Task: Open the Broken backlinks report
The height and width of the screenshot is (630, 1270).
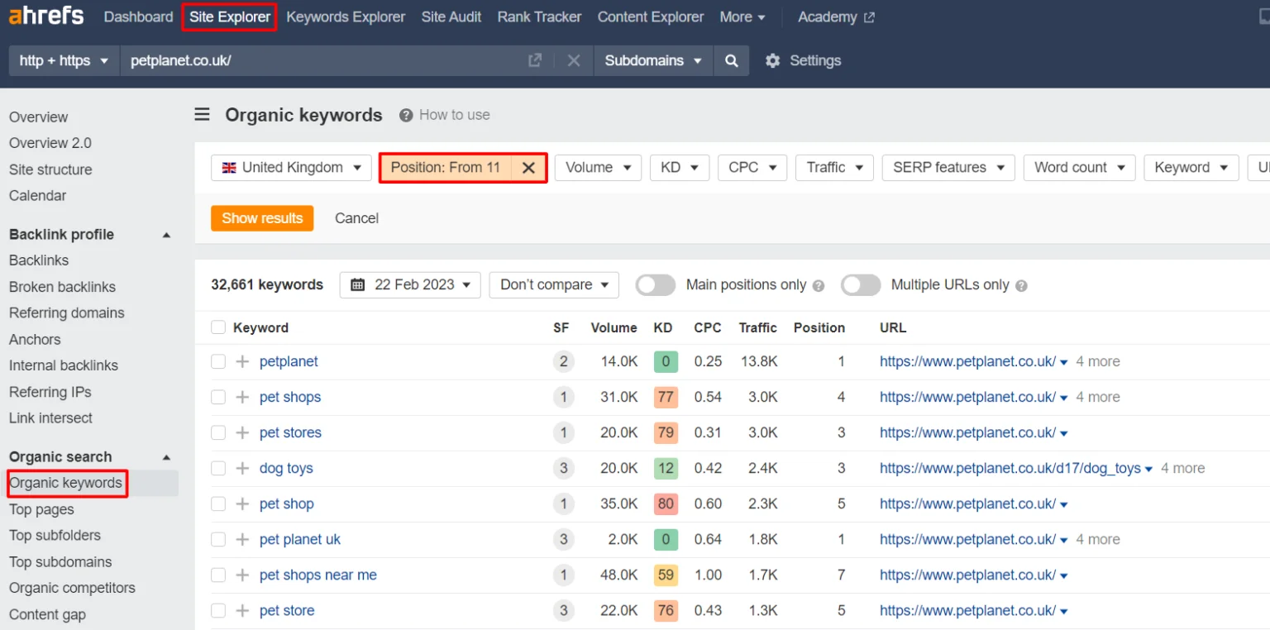Action: [x=62, y=287]
